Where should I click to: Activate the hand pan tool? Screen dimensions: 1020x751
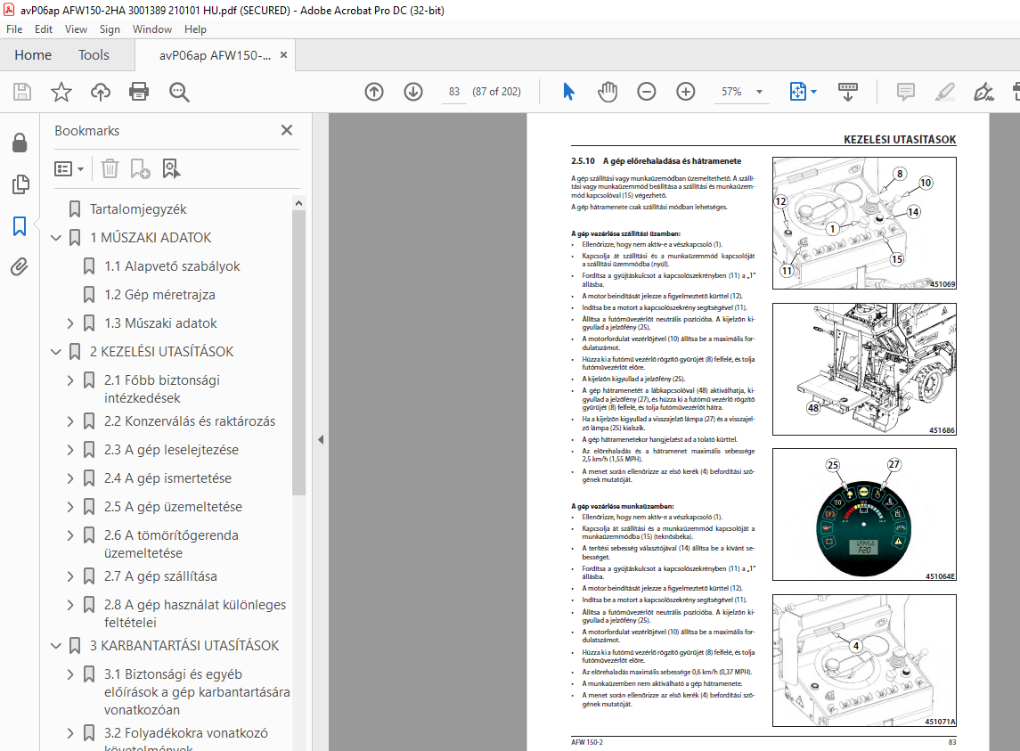607,92
